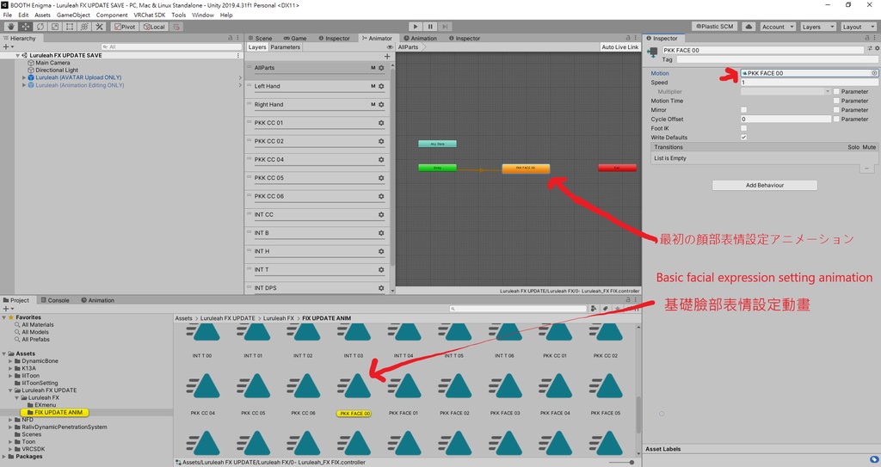Collapse Luruleah FX UPDATE SAVE scene
Image resolution: width=881 pixels, height=467 pixels.
coord(17,56)
